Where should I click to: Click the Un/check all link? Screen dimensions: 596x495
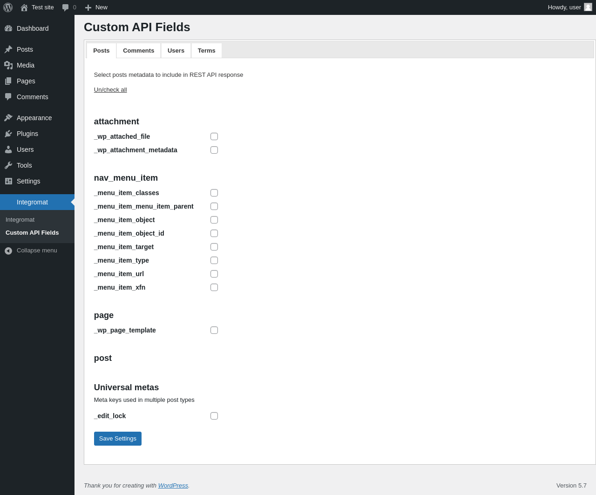tap(110, 90)
